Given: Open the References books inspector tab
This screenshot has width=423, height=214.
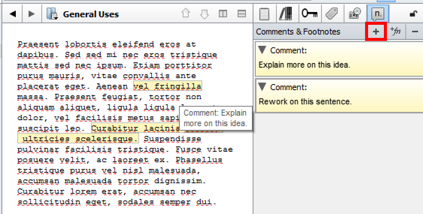Looking at the screenshot, I should coord(286,14).
